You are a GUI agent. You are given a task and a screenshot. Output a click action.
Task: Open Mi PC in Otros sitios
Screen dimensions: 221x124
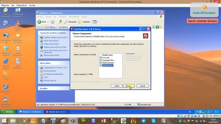pyautogui.click(x=46, y=77)
